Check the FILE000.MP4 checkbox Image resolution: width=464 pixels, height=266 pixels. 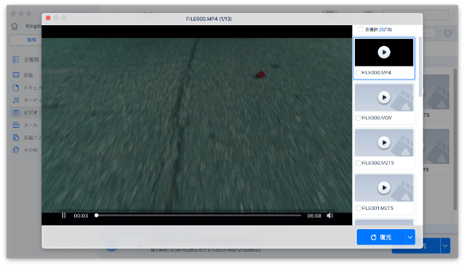coord(358,72)
